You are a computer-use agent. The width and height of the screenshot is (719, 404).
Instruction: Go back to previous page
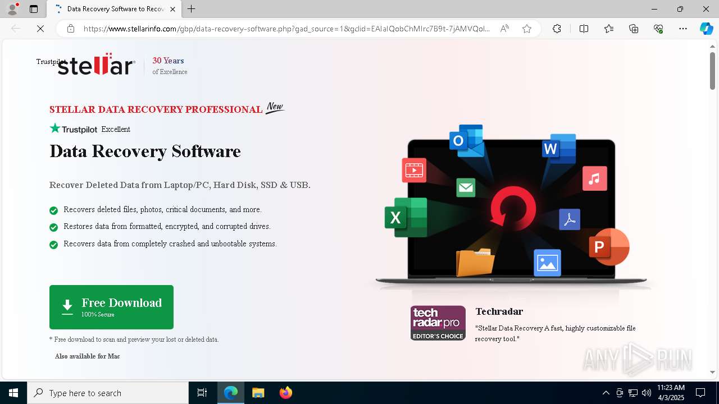(x=16, y=29)
